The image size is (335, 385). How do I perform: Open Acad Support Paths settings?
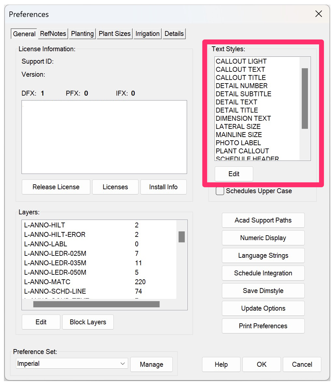[263, 220]
